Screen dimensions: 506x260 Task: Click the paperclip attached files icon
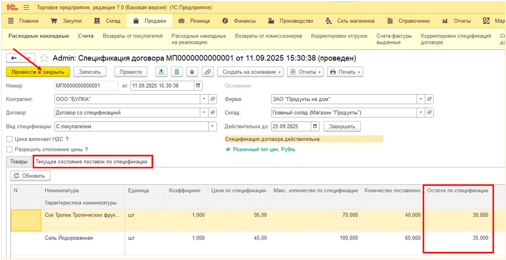(x=208, y=72)
